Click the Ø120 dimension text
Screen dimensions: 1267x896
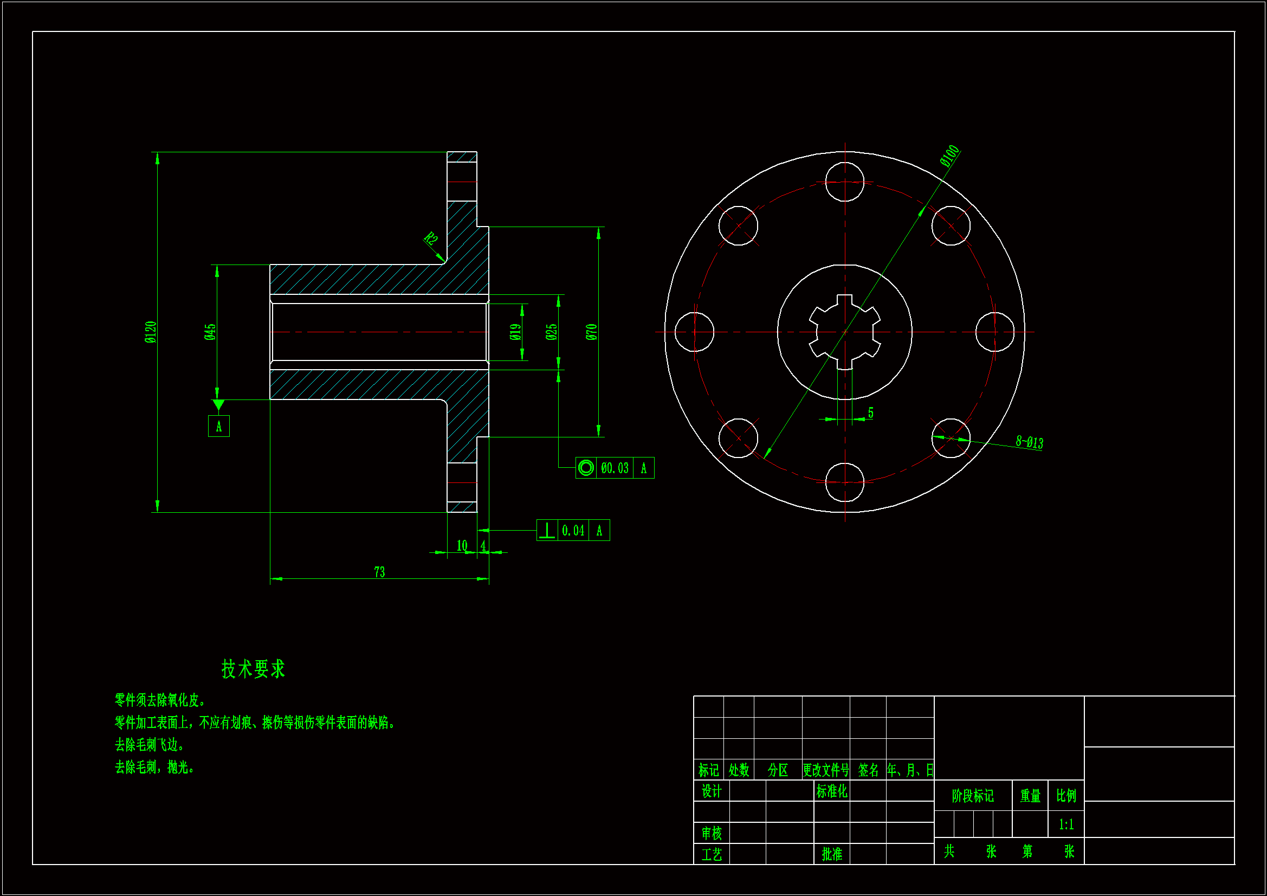tap(150, 332)
